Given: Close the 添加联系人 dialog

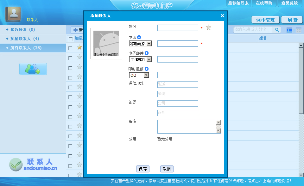Looking at the screenshot, I should coord(222,16).
